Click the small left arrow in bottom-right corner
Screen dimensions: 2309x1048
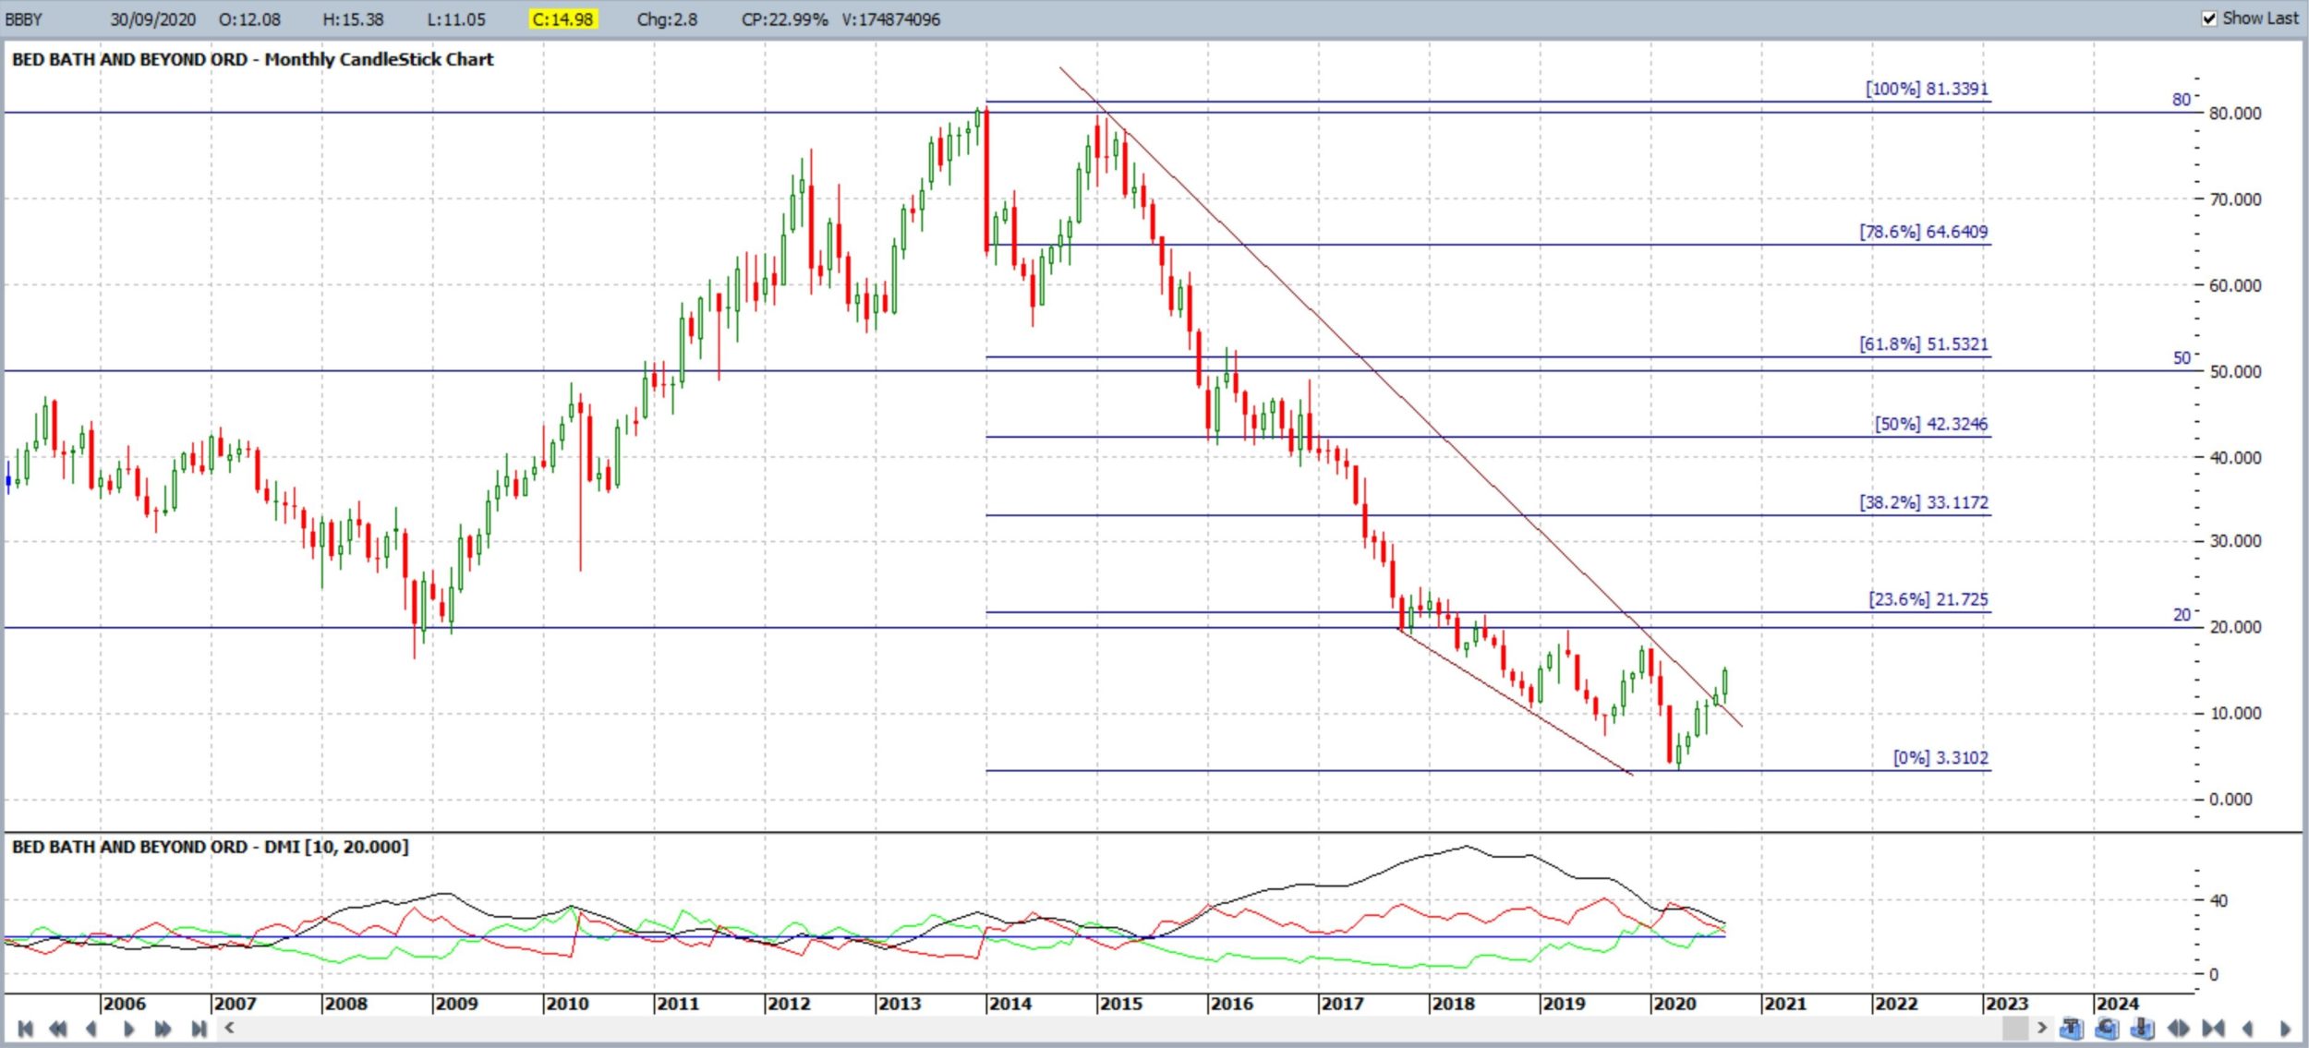click(2247, 1029)
